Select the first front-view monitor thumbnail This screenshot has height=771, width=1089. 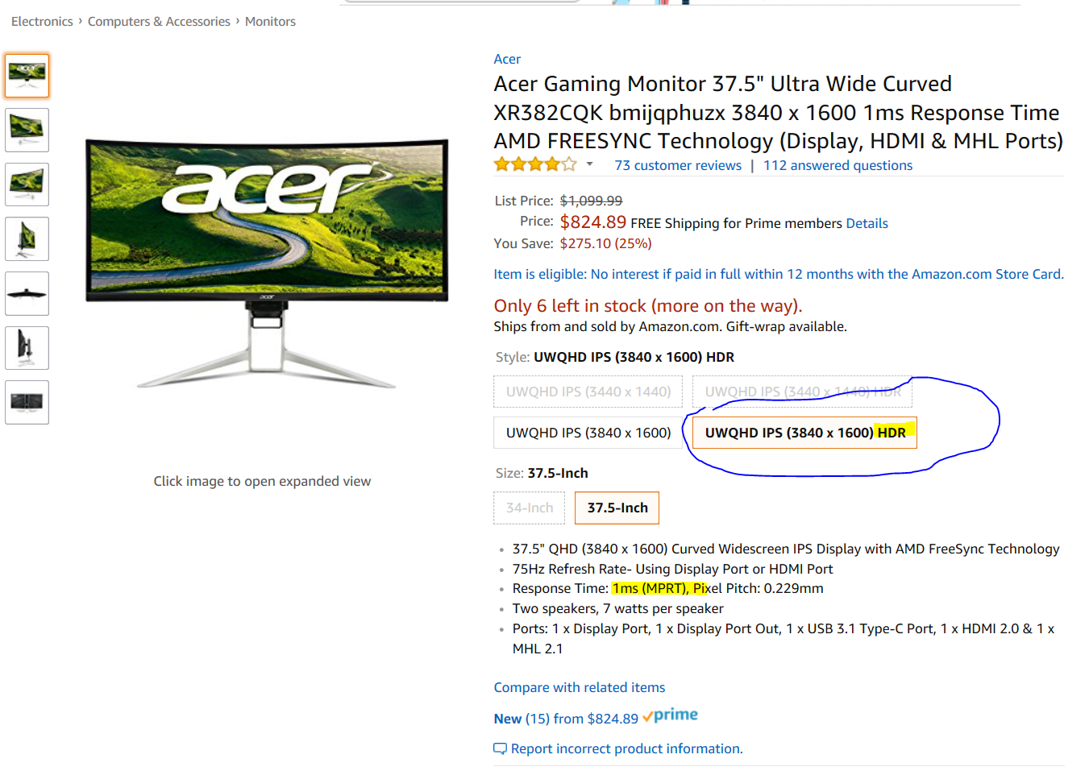27,76
